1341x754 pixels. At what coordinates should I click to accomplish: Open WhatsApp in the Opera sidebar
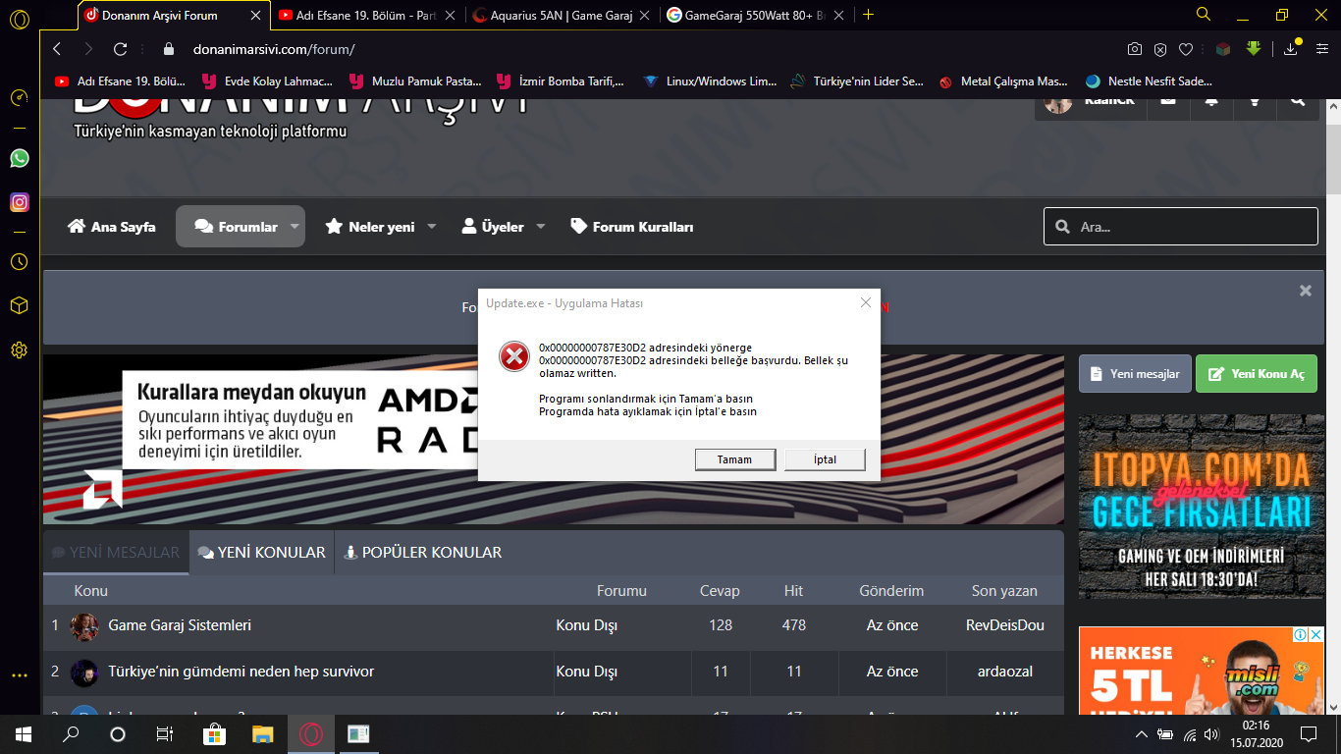[x=20, y=158]
